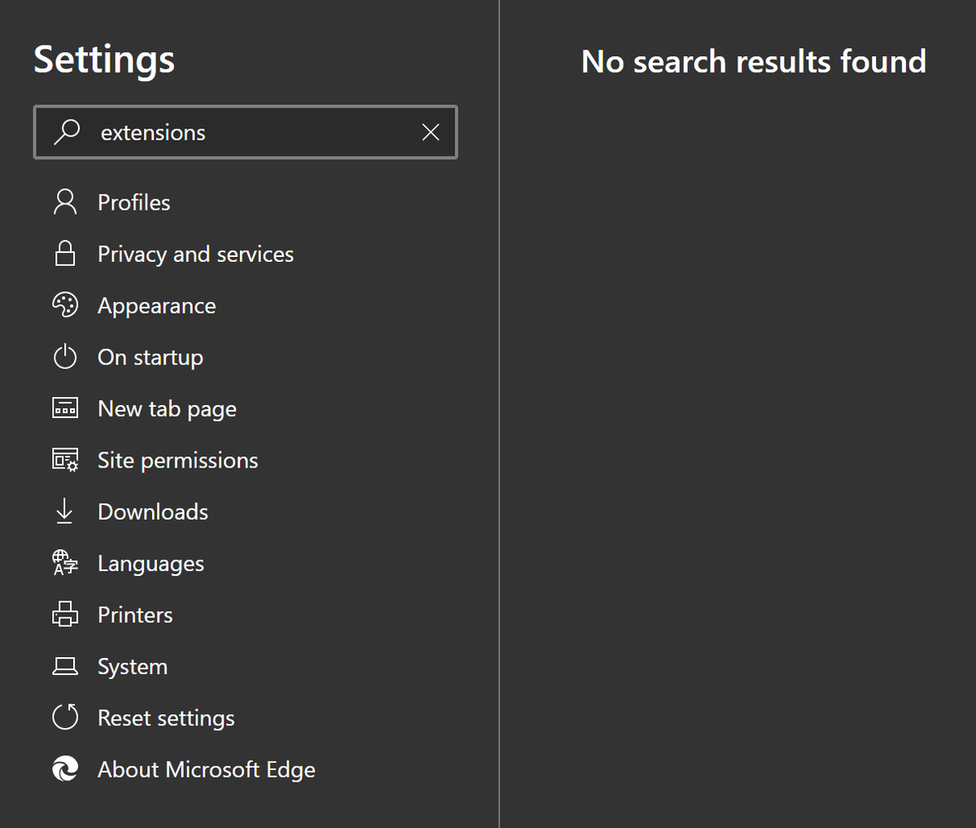This screenshot has height=828, width=976.
Task: Click the System laptop icon
Action: pyautogui.click(x=65, y=666)
